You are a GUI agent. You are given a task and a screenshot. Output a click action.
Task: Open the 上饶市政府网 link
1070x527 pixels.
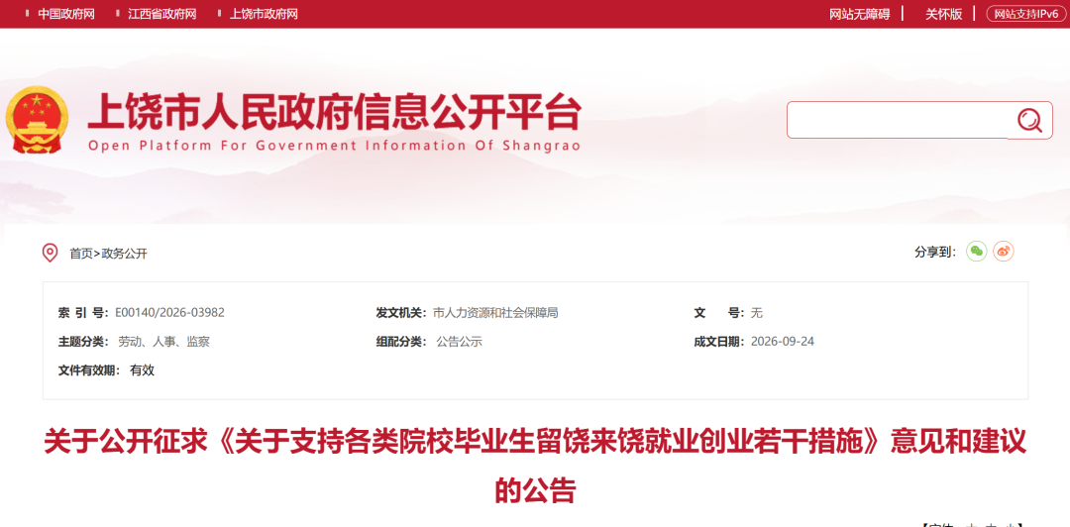[x=264, y=14]
